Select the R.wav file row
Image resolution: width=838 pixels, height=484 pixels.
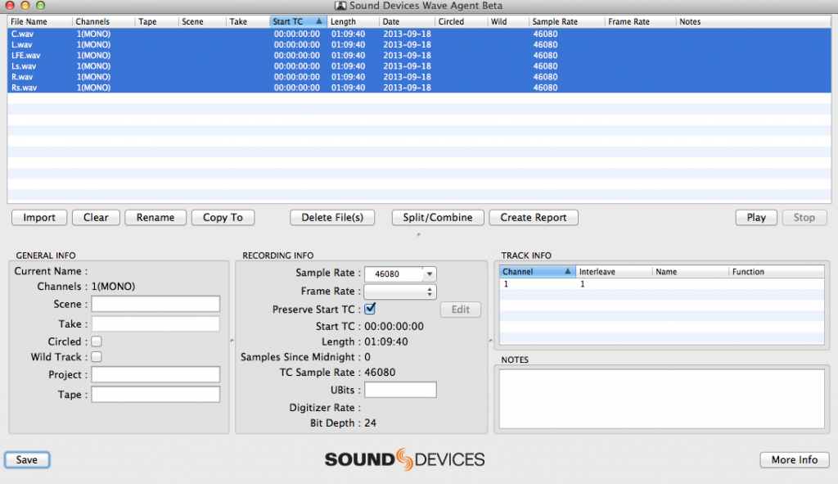tap(419, 77)
